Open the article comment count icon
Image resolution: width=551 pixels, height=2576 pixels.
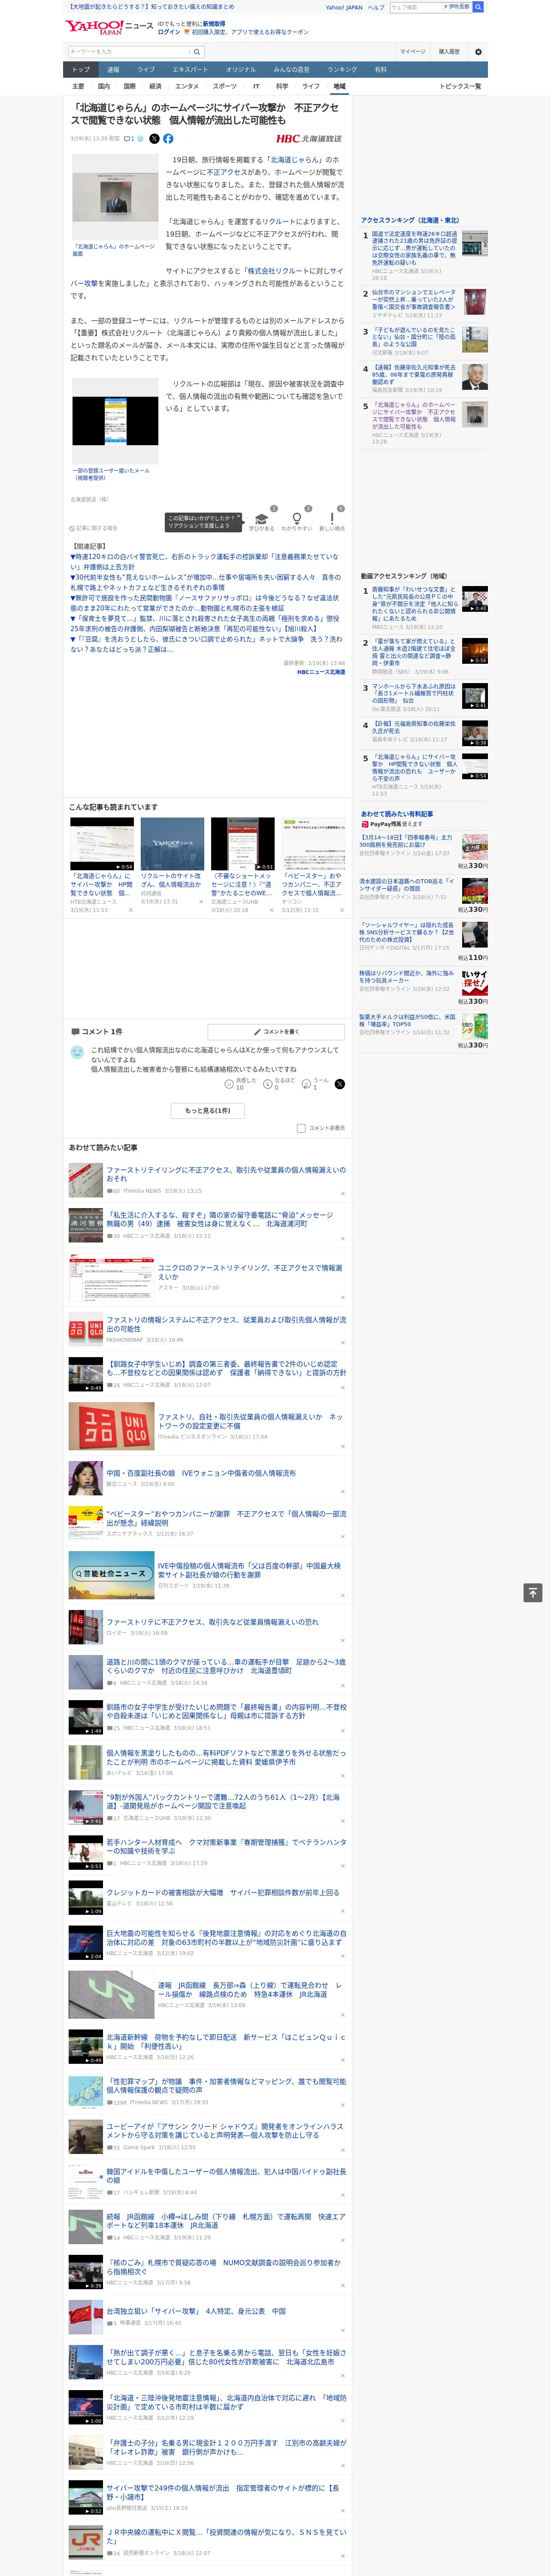(130, 139)
